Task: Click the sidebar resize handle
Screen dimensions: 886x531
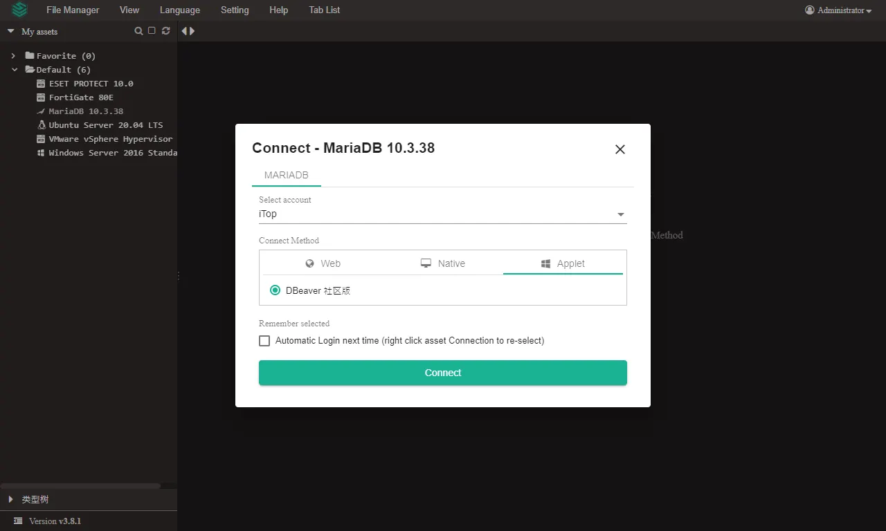Action: (179, 276)
